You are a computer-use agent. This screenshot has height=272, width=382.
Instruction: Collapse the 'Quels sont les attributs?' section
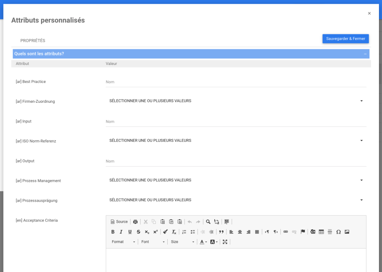(x=365, y=54)
